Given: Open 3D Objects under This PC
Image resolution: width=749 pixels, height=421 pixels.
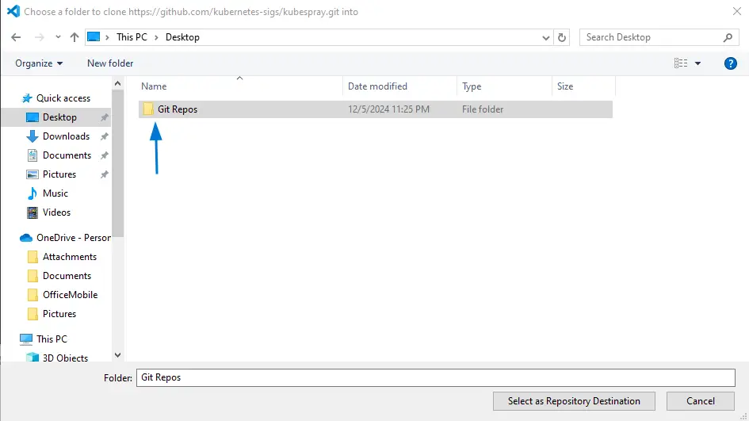Looking at the screenshot, I should (x=67, y=358).
